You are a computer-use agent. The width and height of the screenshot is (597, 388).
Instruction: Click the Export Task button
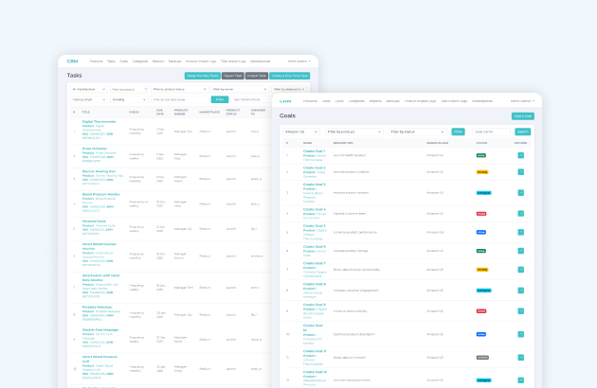233,76
